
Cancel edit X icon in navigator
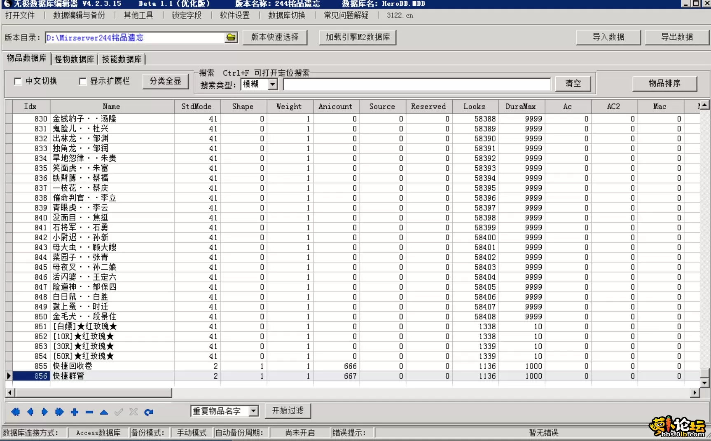133,411
